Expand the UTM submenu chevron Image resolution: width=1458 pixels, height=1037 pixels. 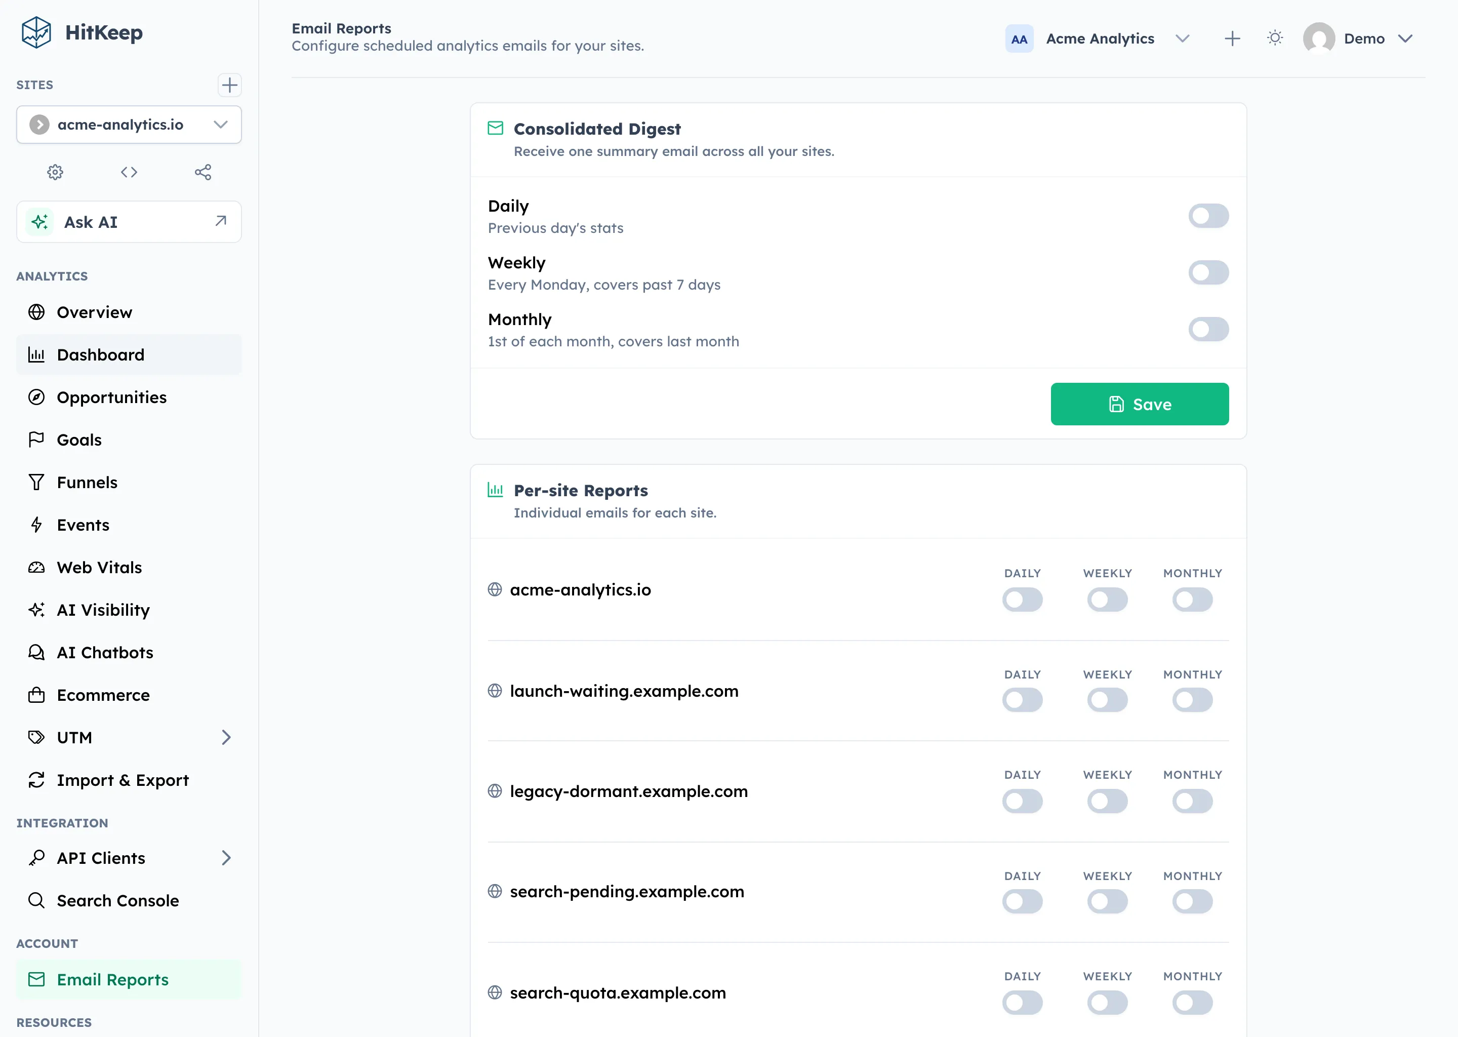[226, 738]
